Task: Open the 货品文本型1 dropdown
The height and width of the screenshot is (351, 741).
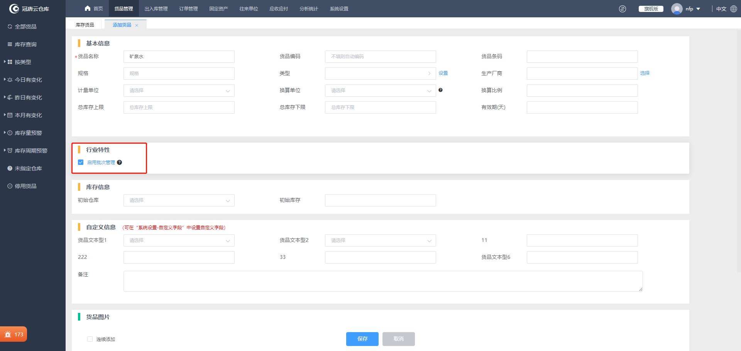Action: click(179, 240)
